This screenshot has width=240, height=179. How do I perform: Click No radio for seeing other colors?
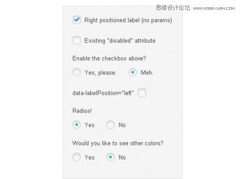pyautogui.click(x=111, y=157)
